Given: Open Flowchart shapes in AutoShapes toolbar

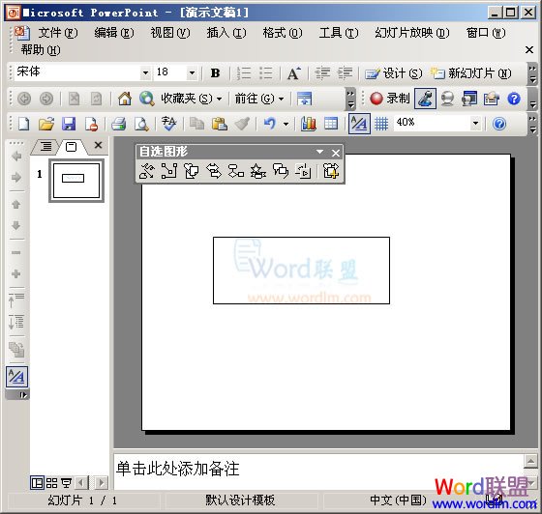Looking at the screenshot, I should pos(236,171).
